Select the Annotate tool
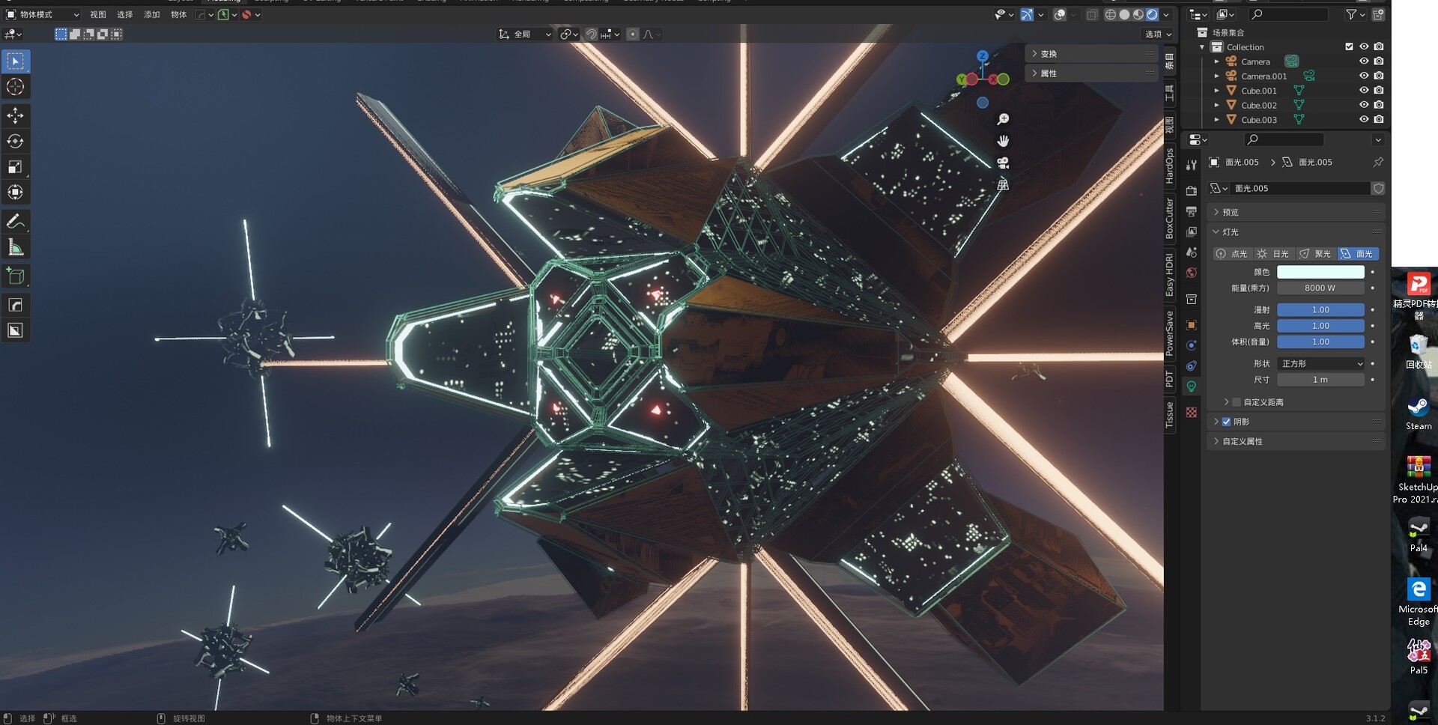1438x725 pixels. click(15, 221)
